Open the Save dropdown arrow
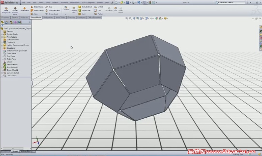262x156 pixels. pos(130,3)
